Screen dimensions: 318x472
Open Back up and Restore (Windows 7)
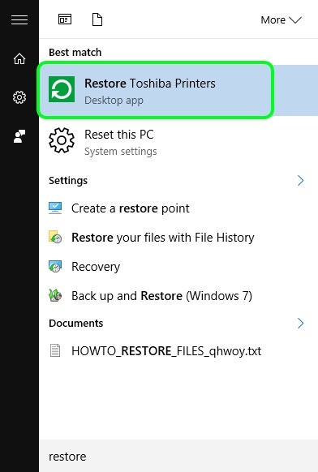(x=178, y=295)
